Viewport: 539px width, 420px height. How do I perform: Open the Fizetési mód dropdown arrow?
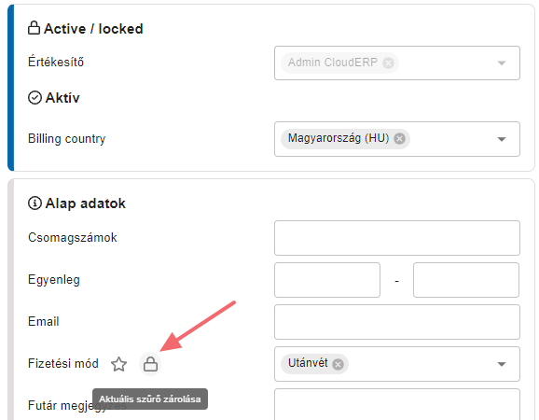(x=502, y=364)
